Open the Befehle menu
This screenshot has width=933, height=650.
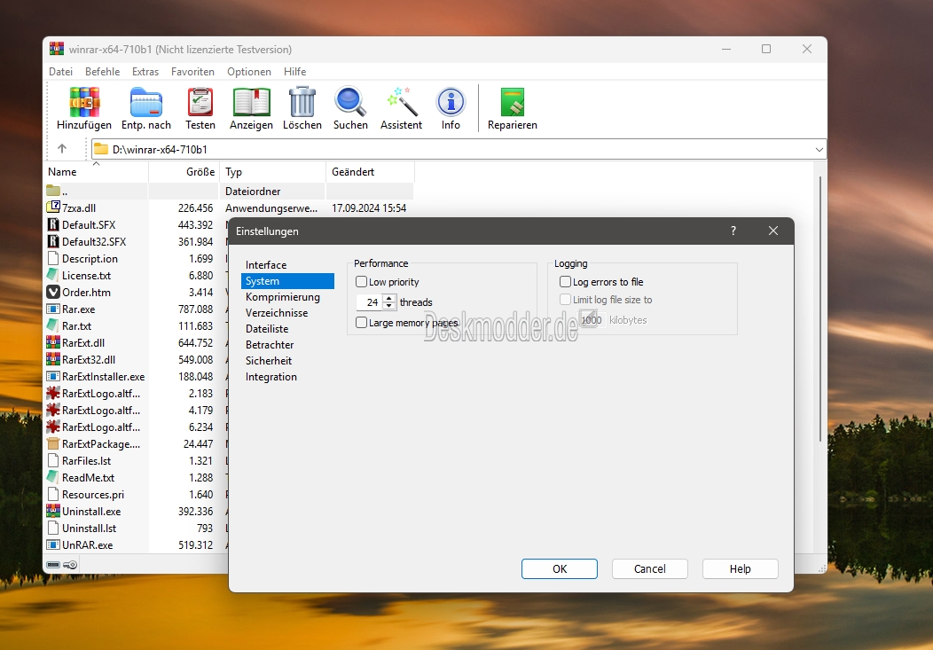pyautogui.click(x=102, y=71)
